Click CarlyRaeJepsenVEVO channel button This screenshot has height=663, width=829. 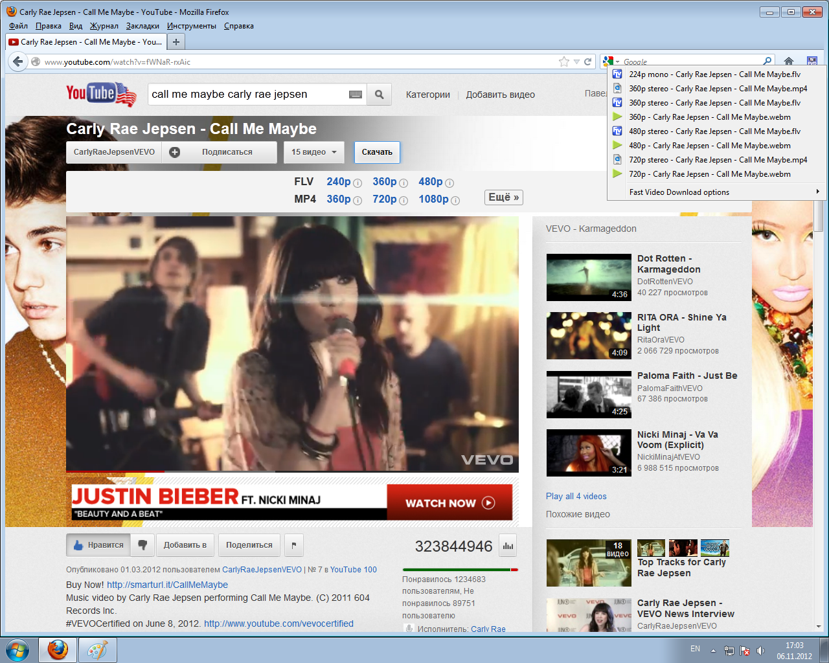coord(114,152)
